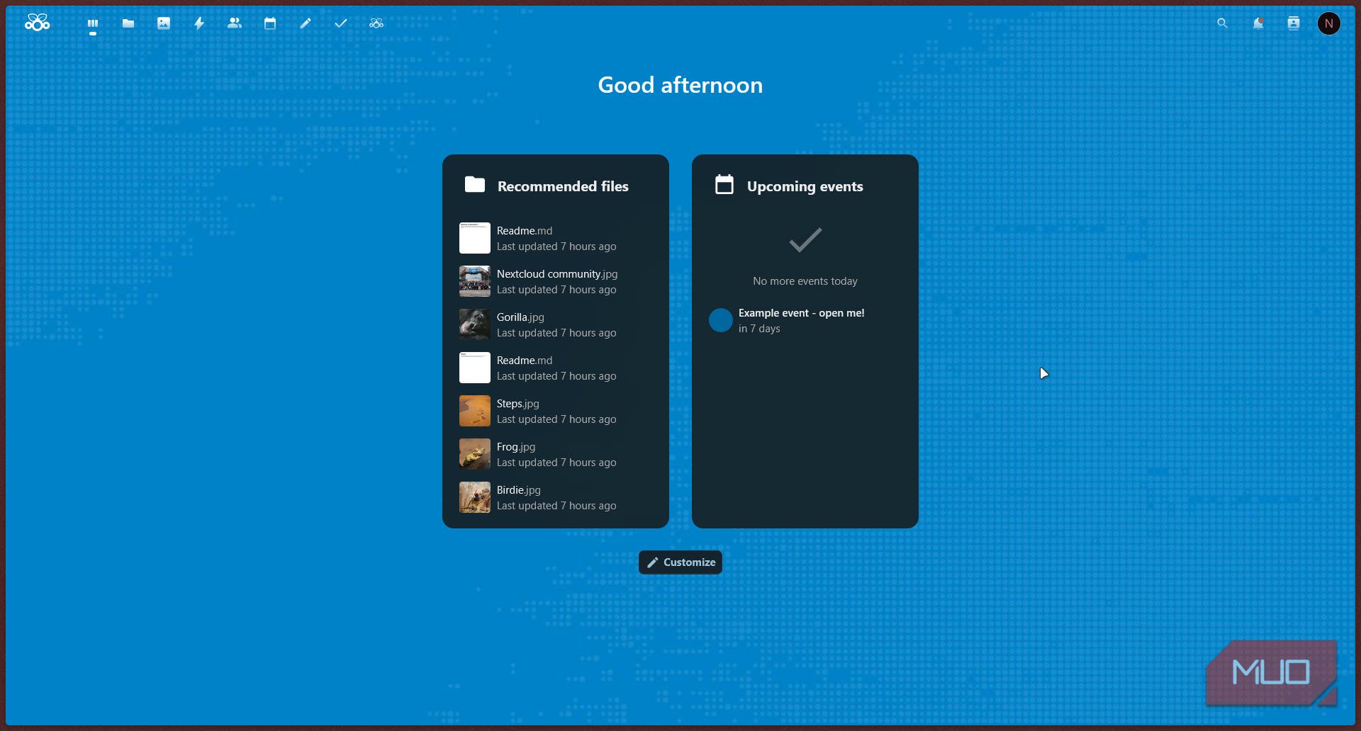Click the Gorilla.jpg thumbnail image
The image size is (1361, 731).
point(475,324)
